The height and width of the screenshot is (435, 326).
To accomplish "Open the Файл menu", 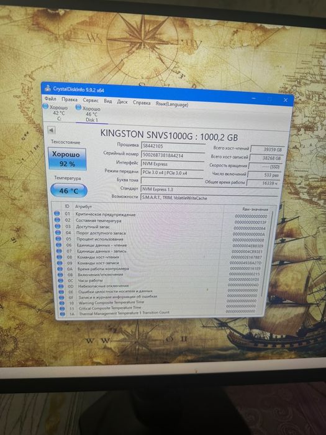I will pyautogui.click(x=50, y=98).
